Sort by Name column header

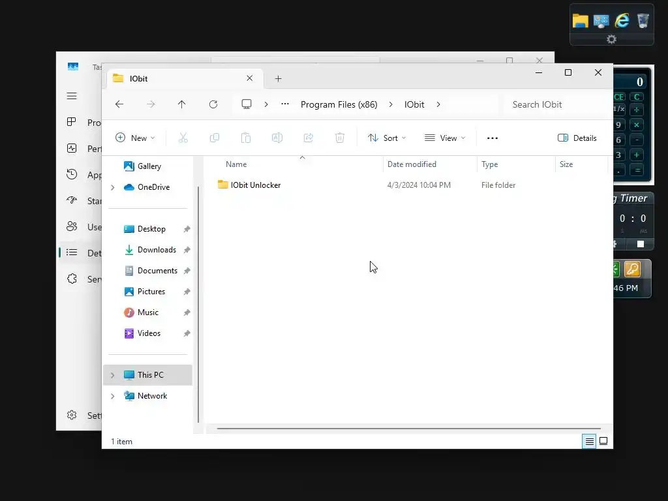coord(236,164)
